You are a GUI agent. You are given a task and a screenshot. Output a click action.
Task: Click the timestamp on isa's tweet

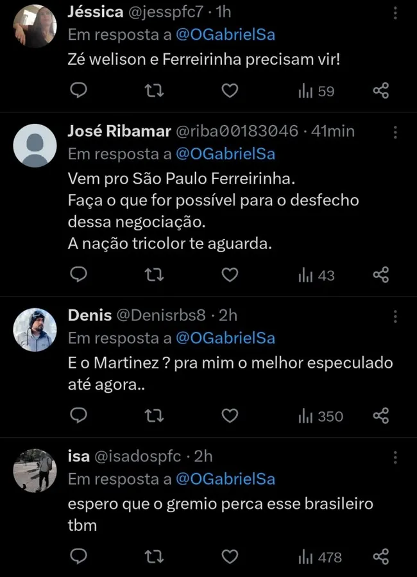[x=202, y=456]
